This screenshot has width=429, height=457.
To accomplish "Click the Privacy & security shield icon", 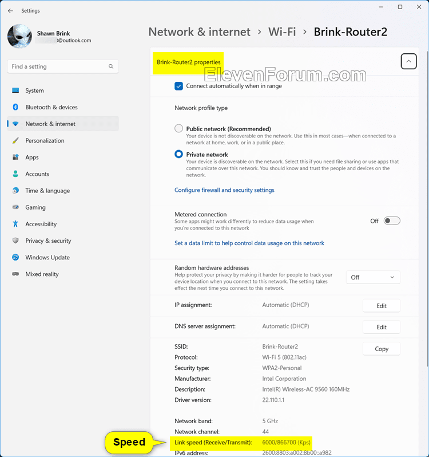I will click(15, 241).
